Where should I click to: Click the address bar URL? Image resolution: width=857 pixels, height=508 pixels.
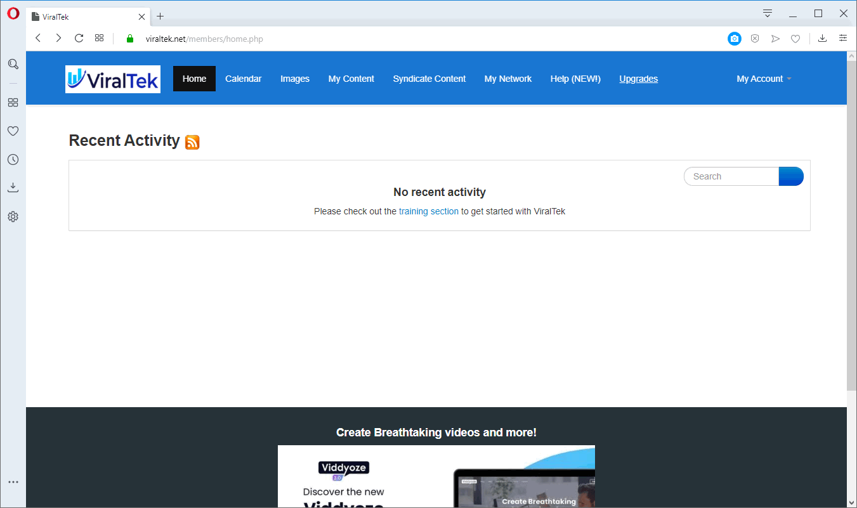click(204, 39)
